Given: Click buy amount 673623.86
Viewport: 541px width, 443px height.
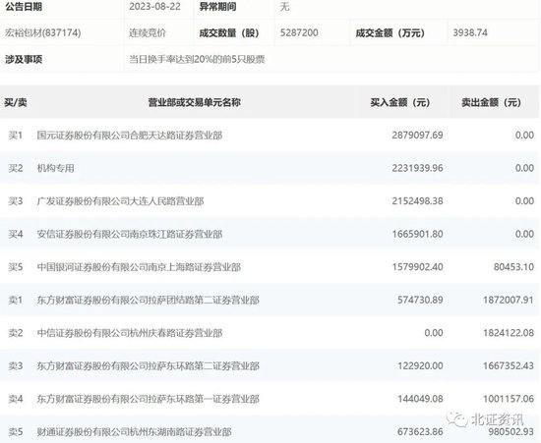Looking at the screenshot, I should click(x=420, y=431).
